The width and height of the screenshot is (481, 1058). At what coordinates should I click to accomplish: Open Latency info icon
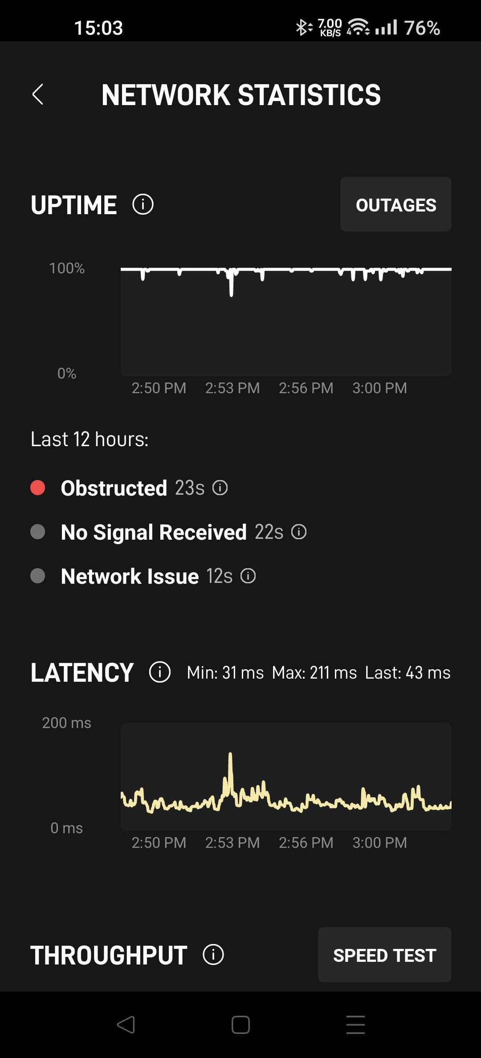160,672
